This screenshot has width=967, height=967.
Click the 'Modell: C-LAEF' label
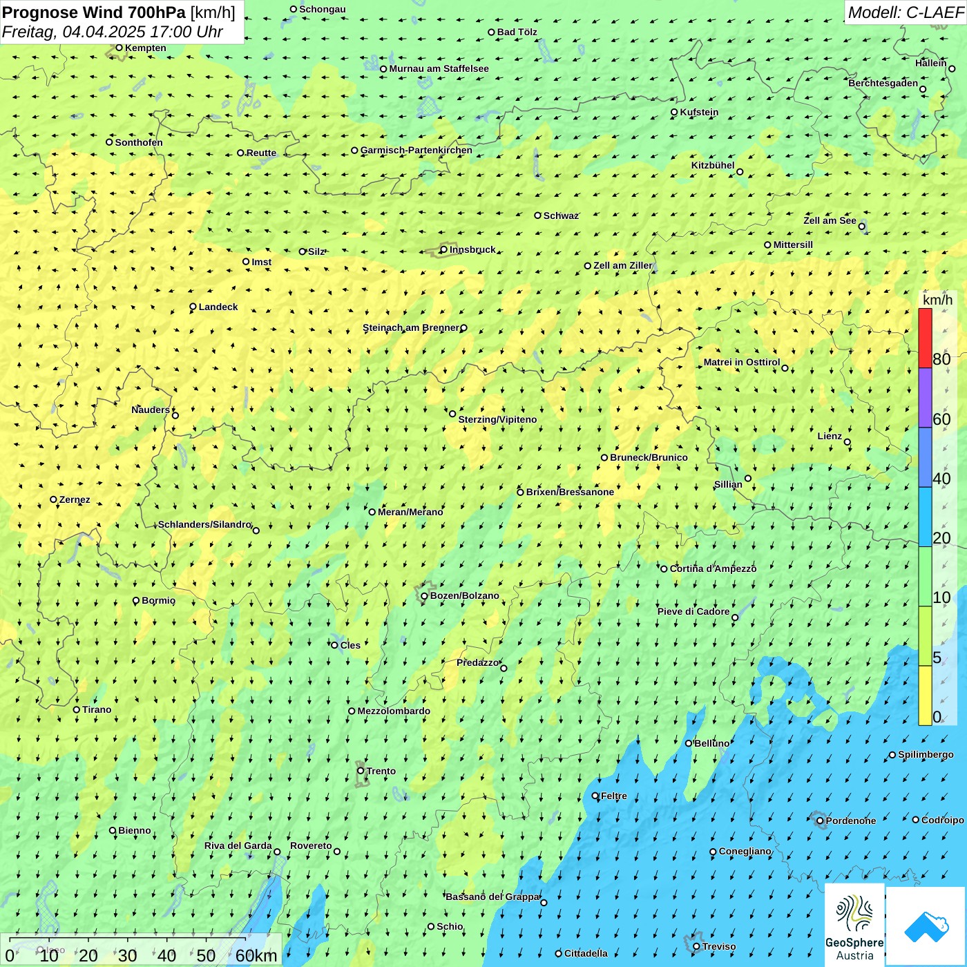(x=906, y=12)
